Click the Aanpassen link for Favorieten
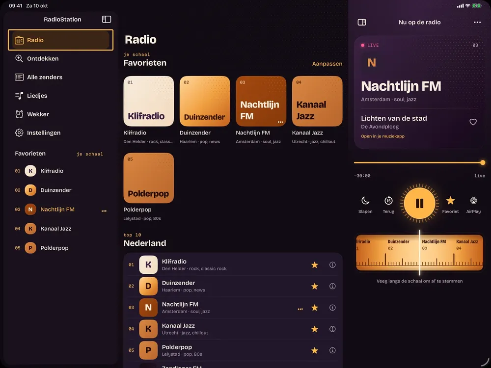The image size is (491, 368). coord(327,63)
